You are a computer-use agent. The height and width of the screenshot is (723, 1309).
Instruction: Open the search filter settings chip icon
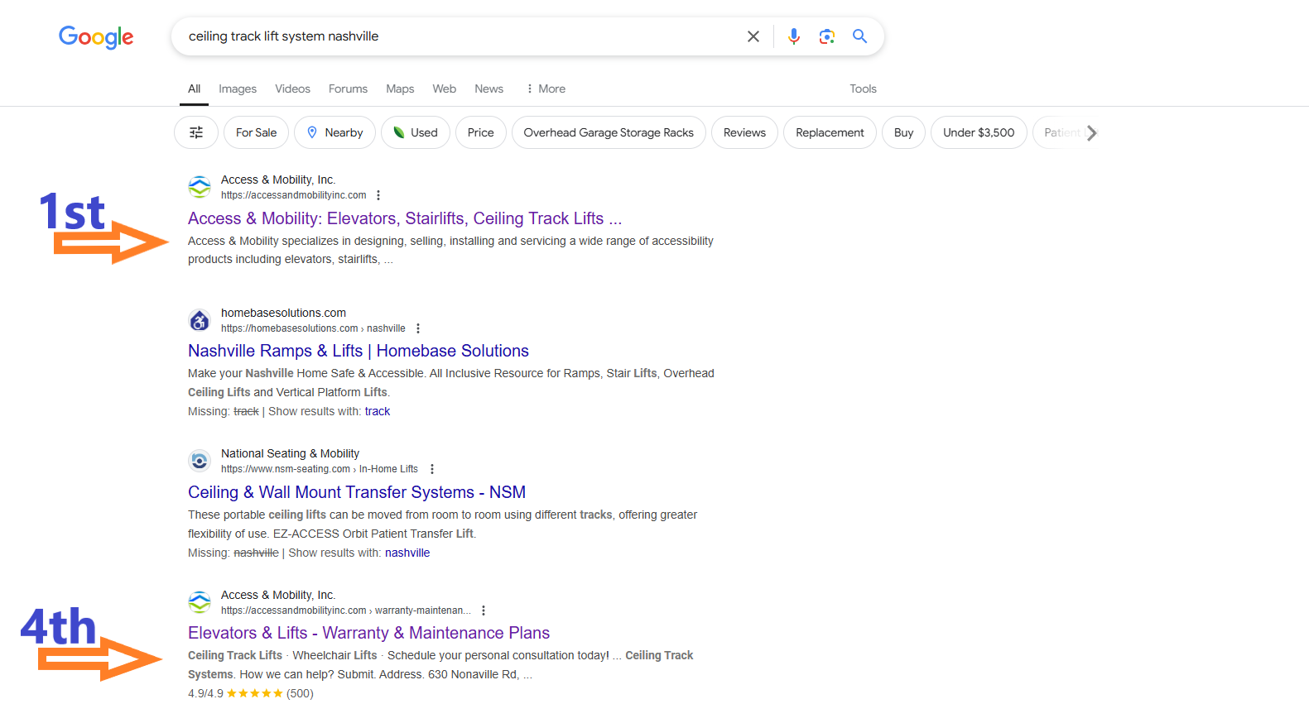point(196,132)
